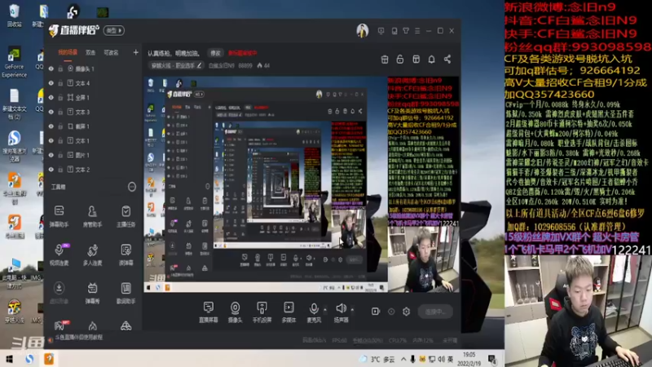Open the user avatar in title bar
The image size is (652, 367).
coord(362,31)
